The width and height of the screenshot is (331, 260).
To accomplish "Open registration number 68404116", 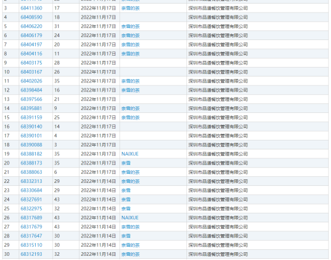I will click(x=31, y=54).
